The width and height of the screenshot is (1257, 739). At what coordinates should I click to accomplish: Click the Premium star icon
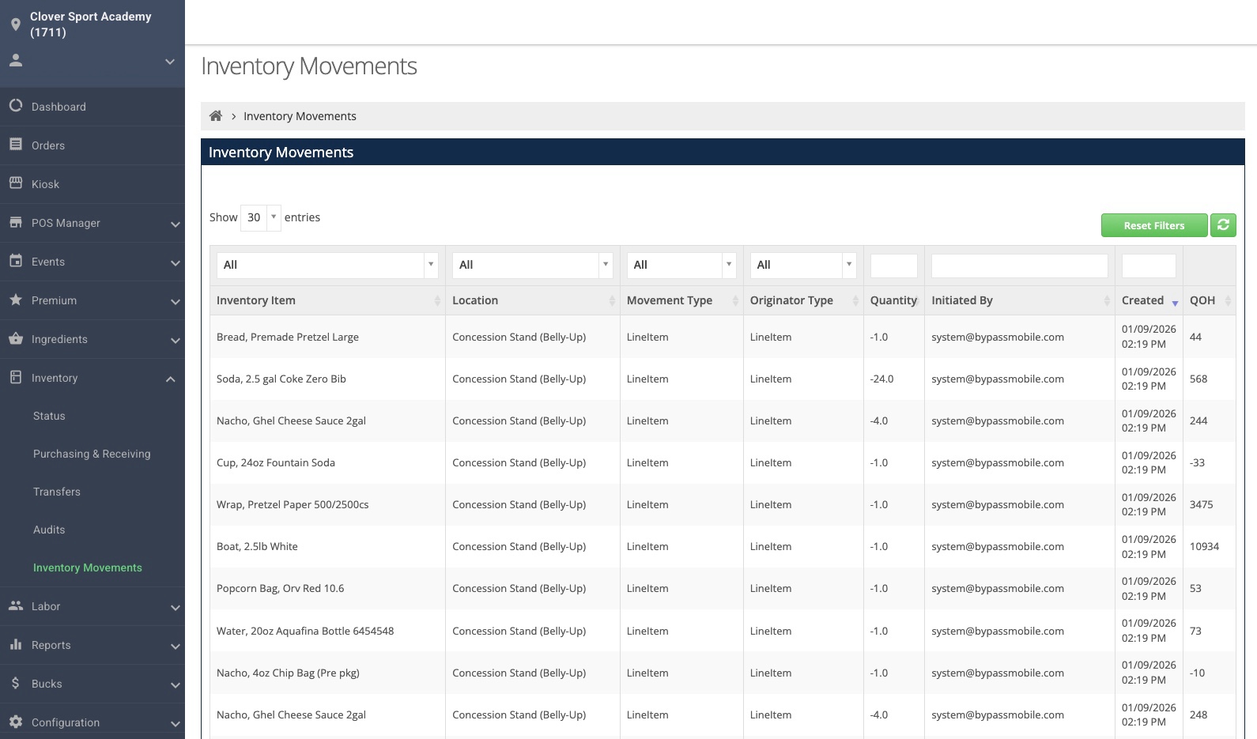coord(16,300)
